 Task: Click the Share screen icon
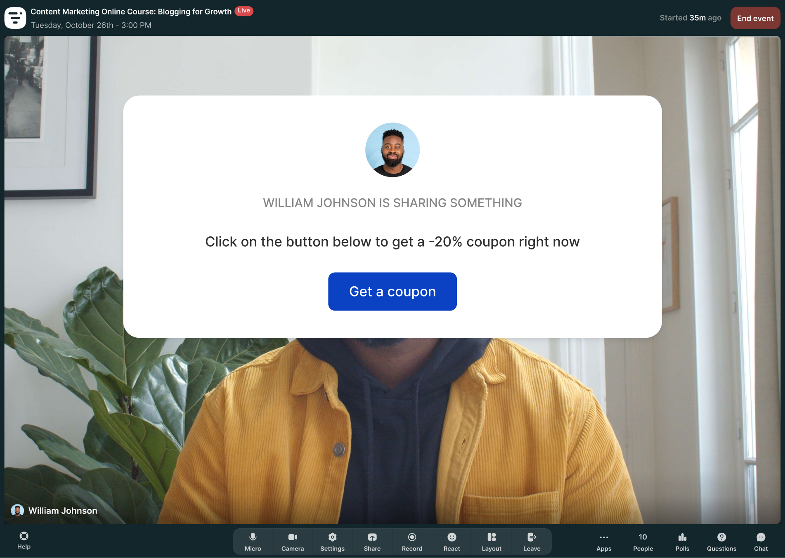click(x=372, y=542)
